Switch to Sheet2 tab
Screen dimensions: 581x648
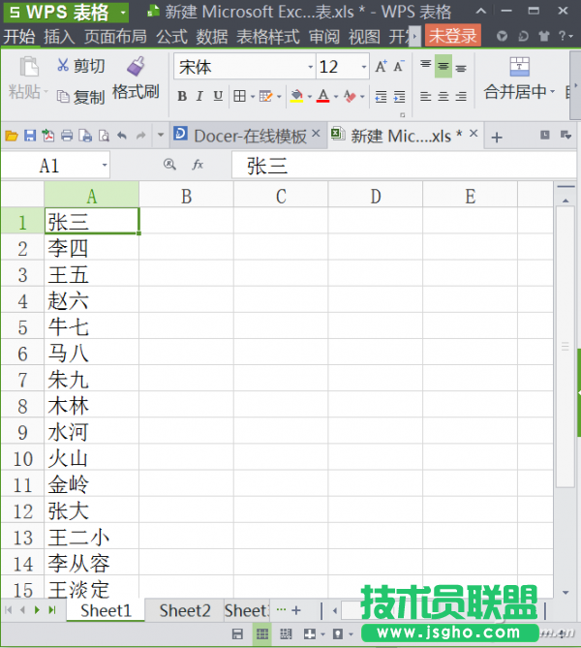tap(185, 611)
